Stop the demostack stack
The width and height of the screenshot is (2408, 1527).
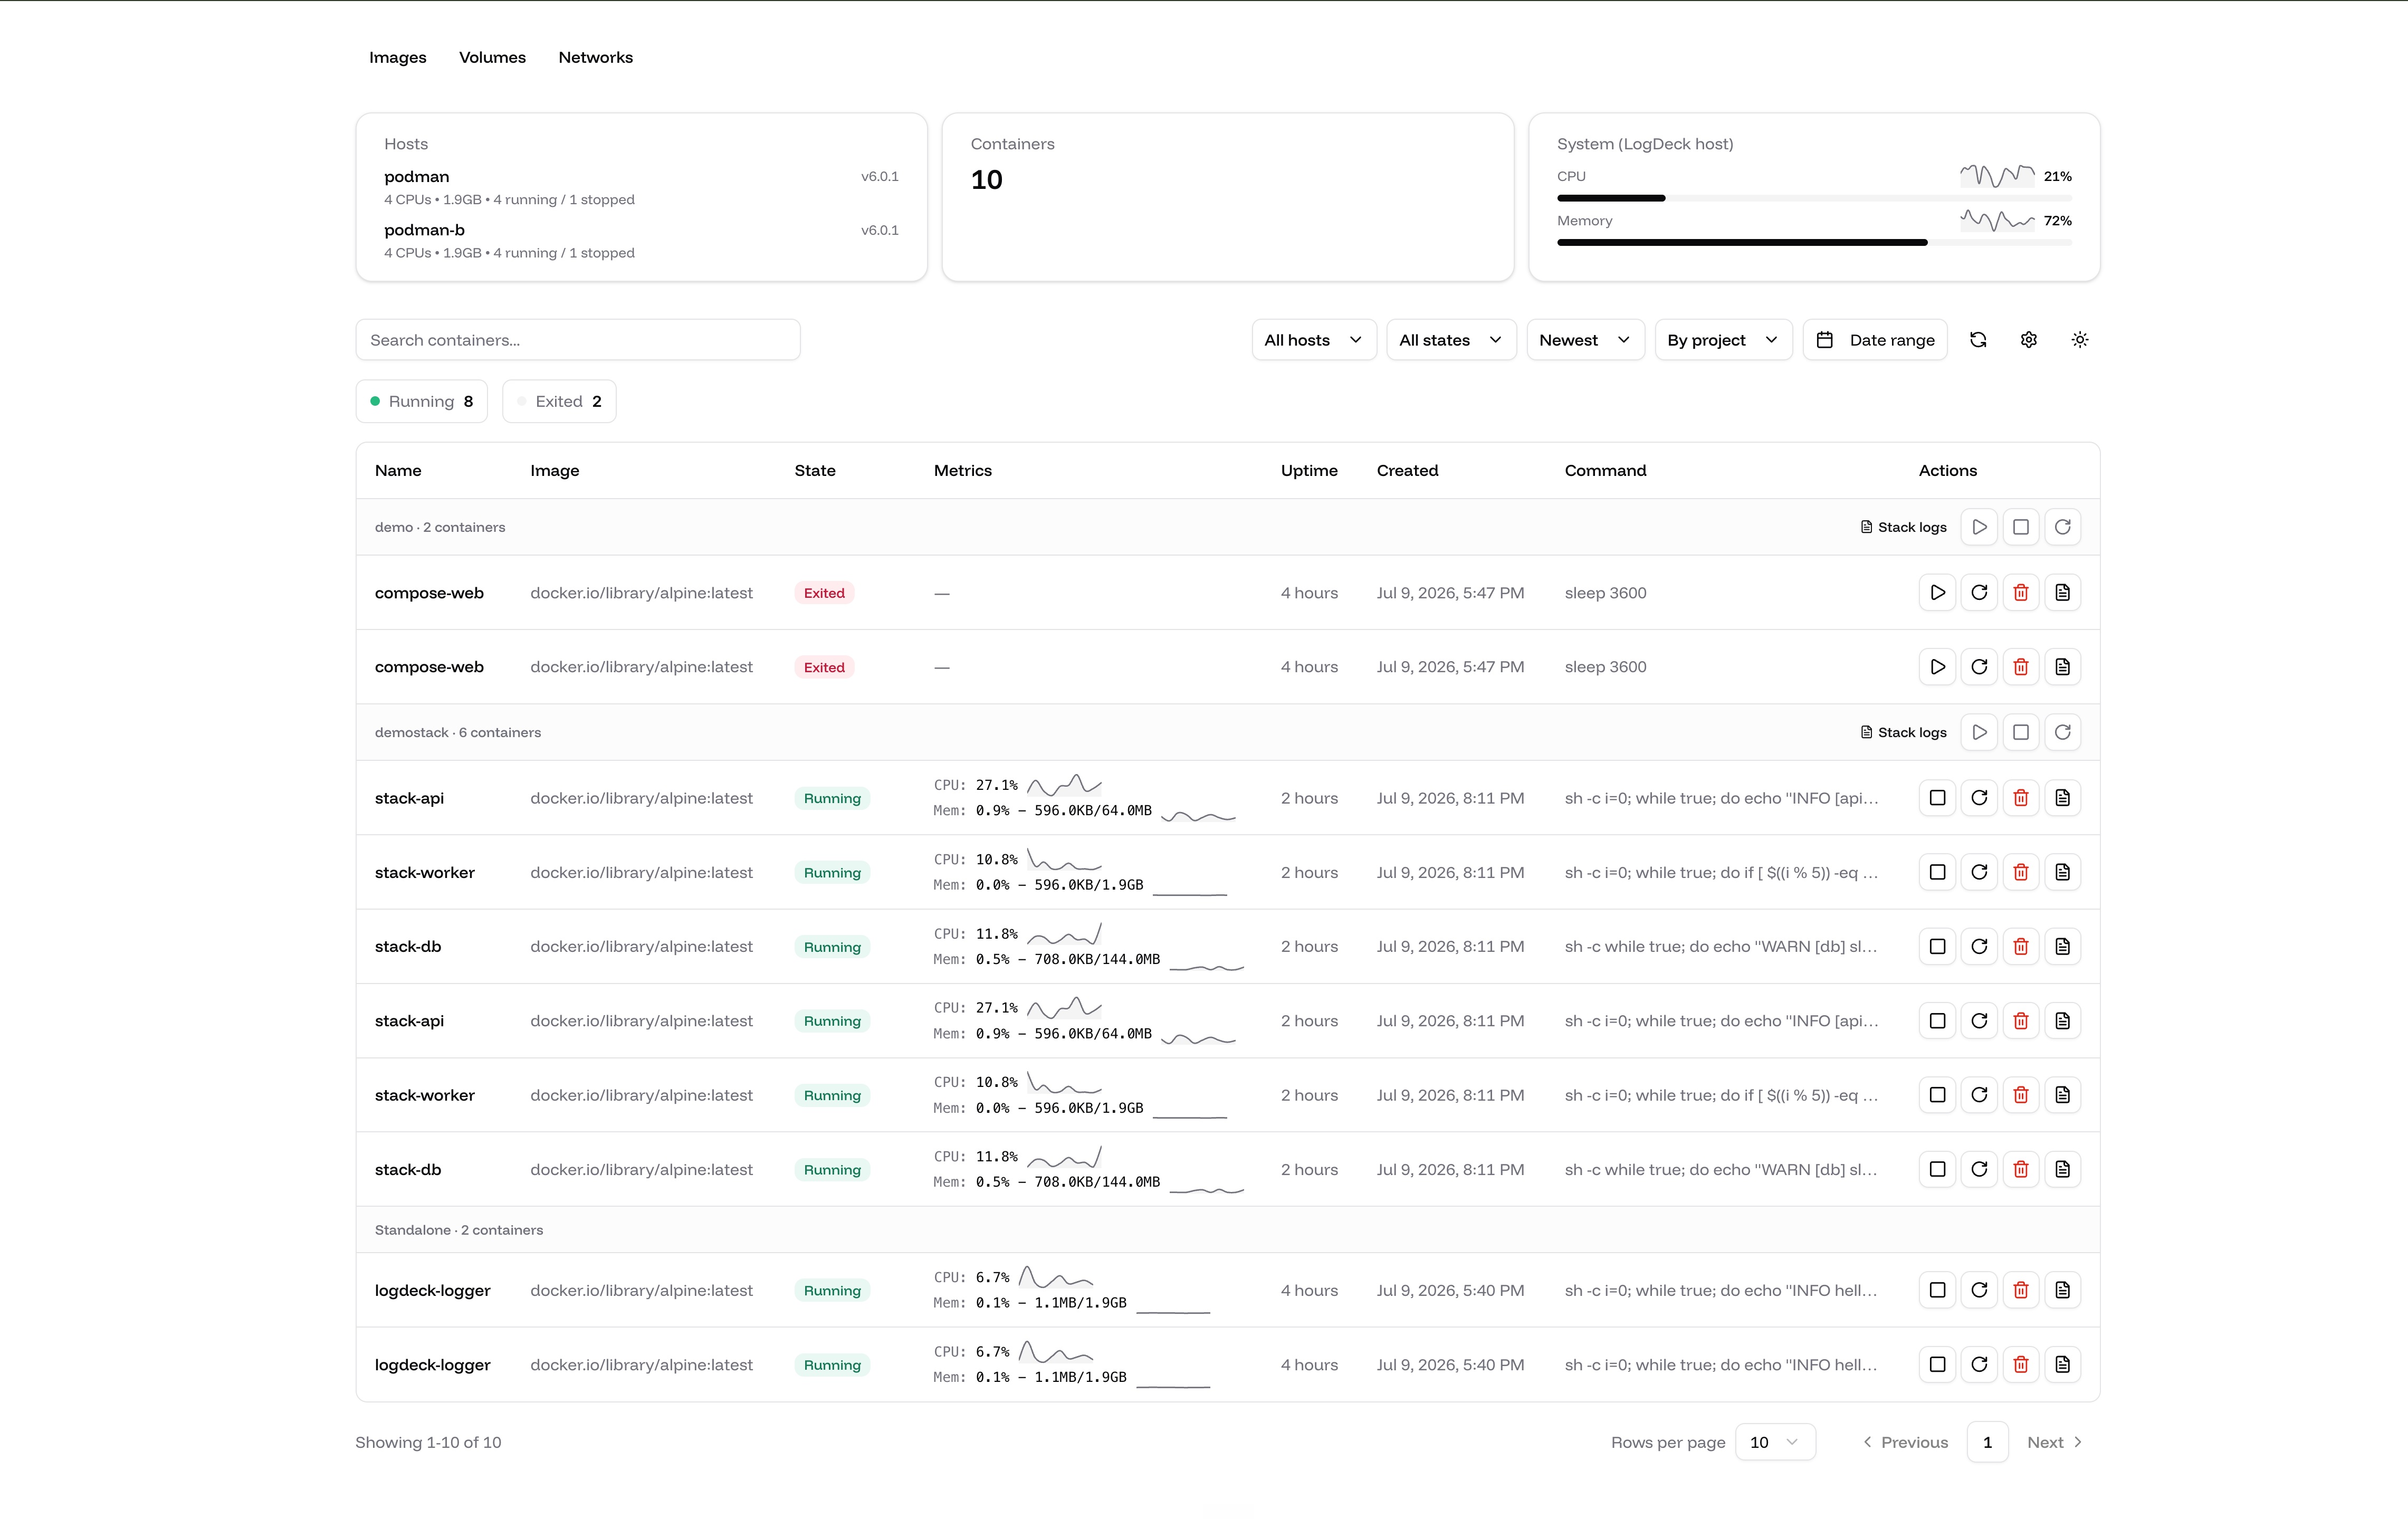(2020, 732)
